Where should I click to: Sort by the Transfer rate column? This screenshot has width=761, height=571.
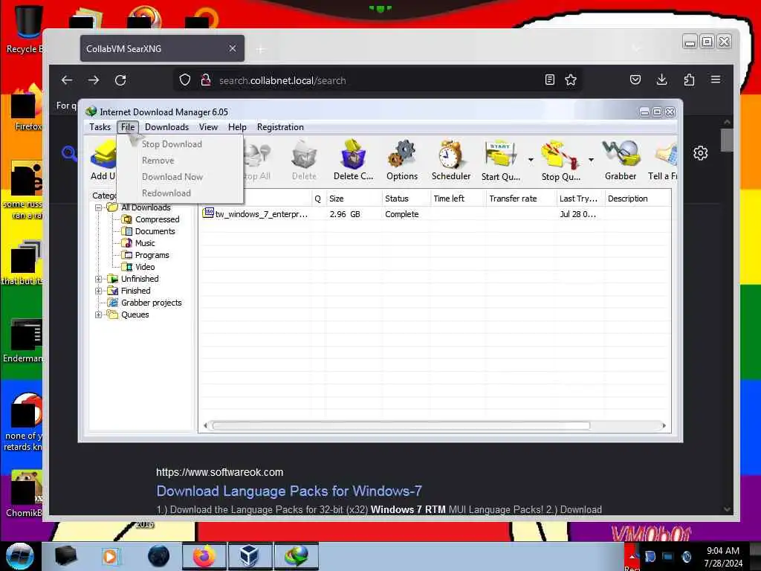(521, 199)
